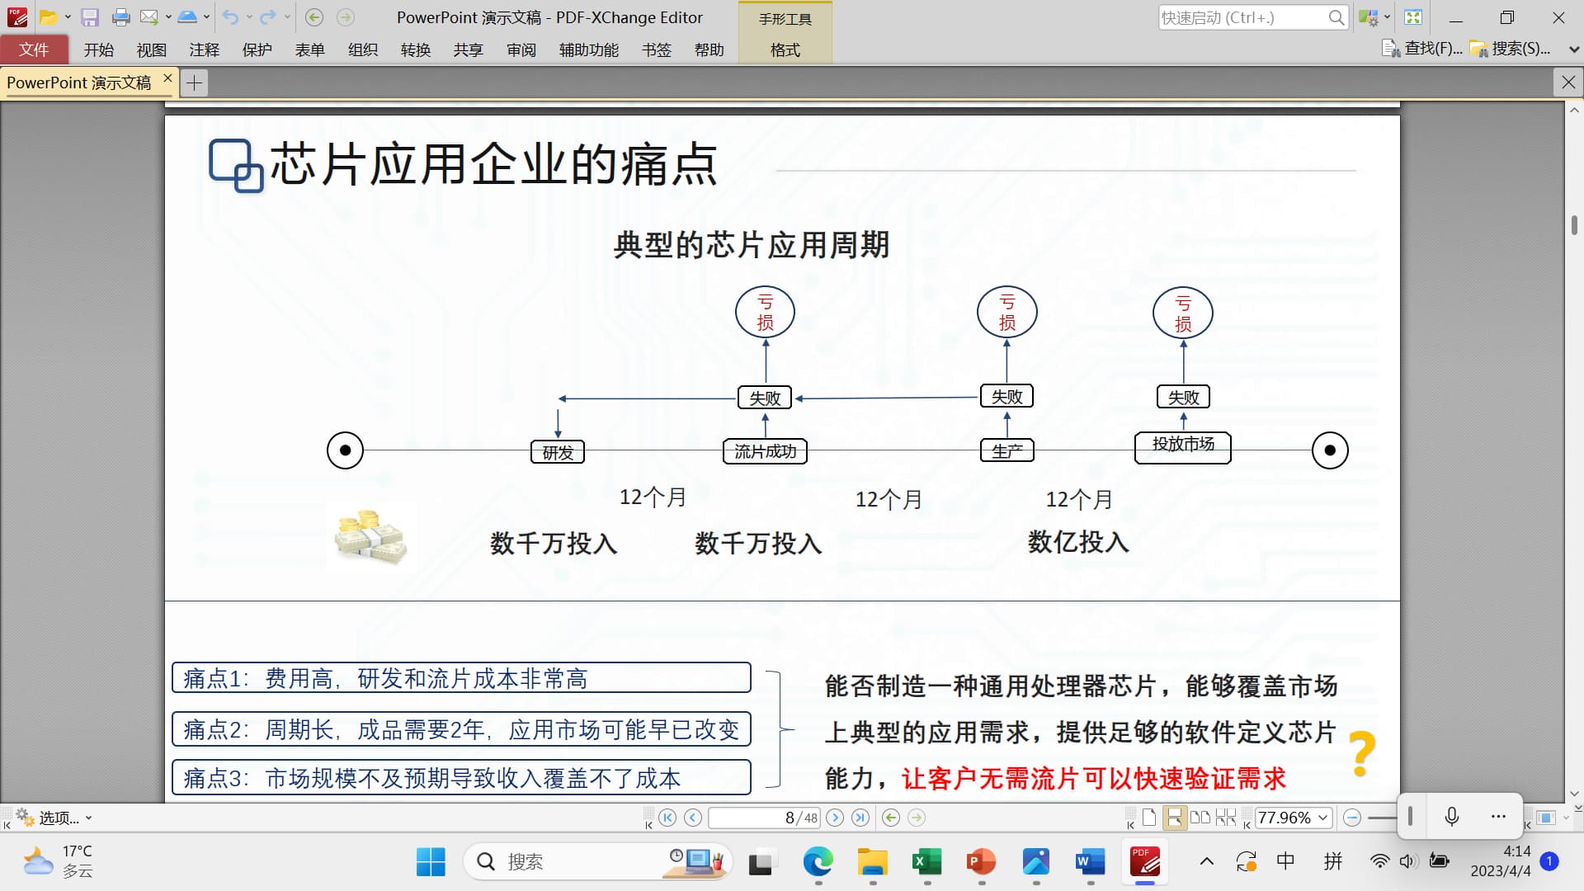The height and width of the screenshot is (891, 1584).
Task: Open the 注释 menu tab
Action: click(204, 49)
